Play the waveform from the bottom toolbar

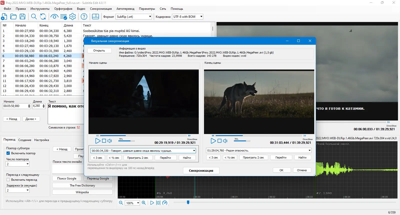tap(152, 203)
